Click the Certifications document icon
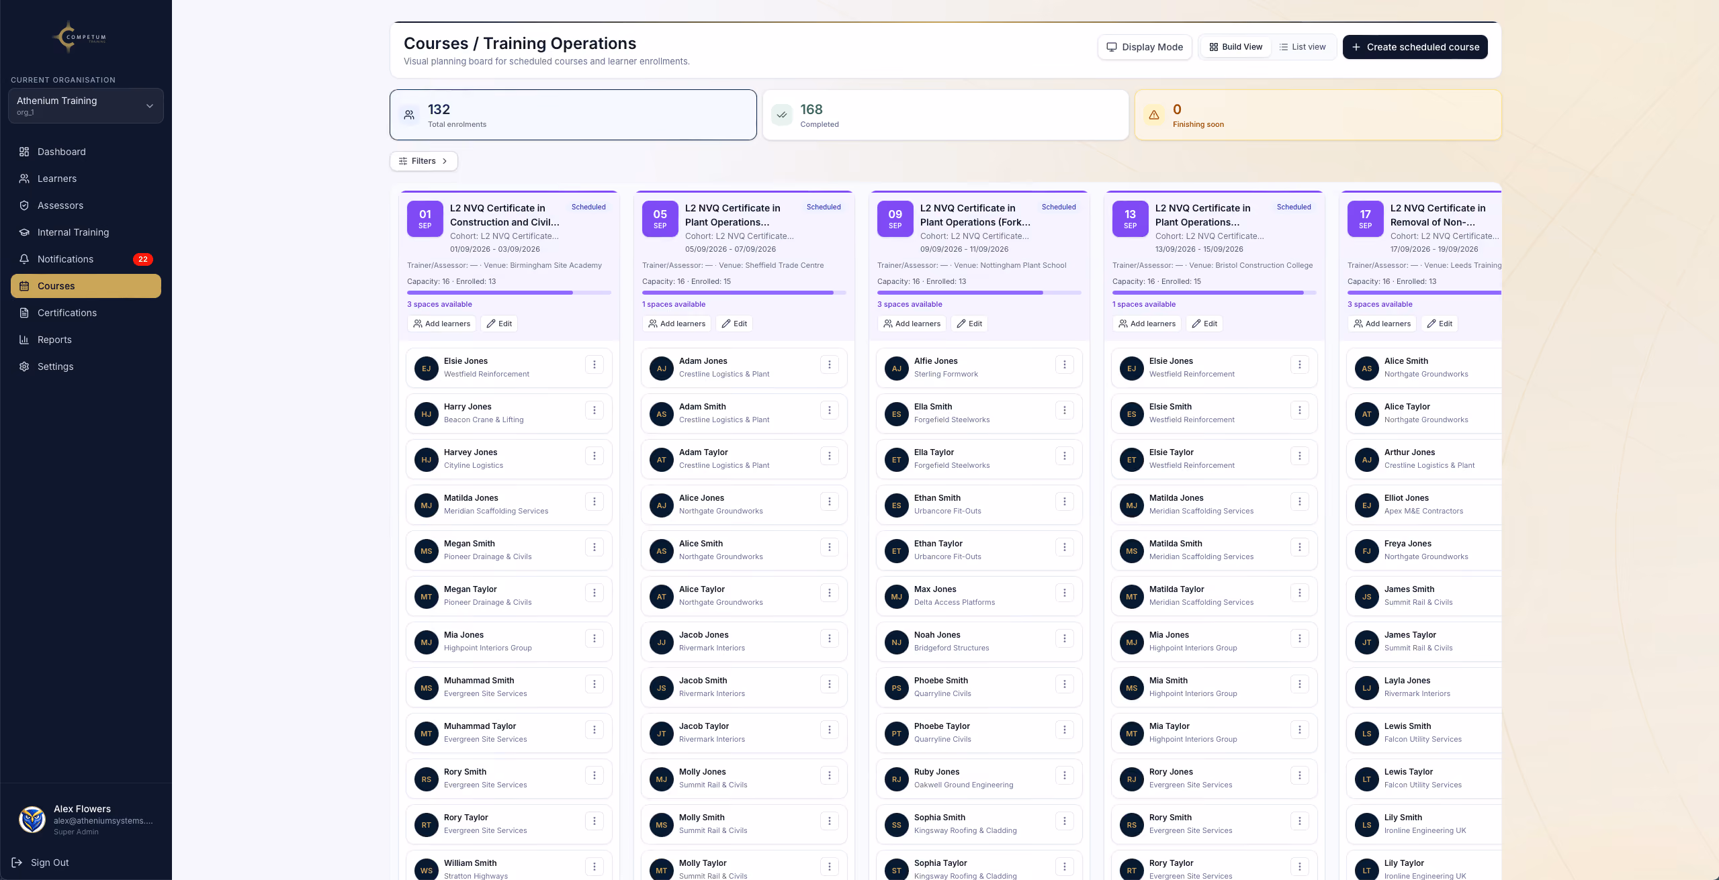The height and width of the screenshot is (880, 1719). tap(24, 313)
